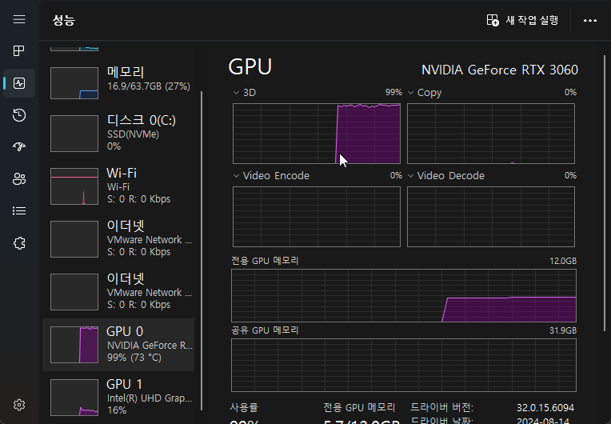
Task: Select GPU 0 NVIDIA GeForce entry
Action: pyautogui.click(x=118, y=345)
